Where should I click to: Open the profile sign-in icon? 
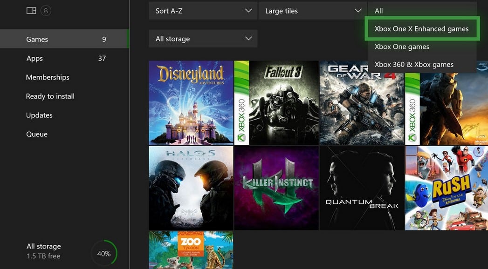click(46, 10)
